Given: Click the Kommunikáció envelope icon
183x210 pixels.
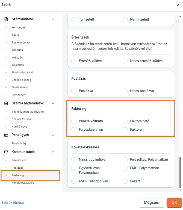Looking at the screenshot, I should 6,152.
